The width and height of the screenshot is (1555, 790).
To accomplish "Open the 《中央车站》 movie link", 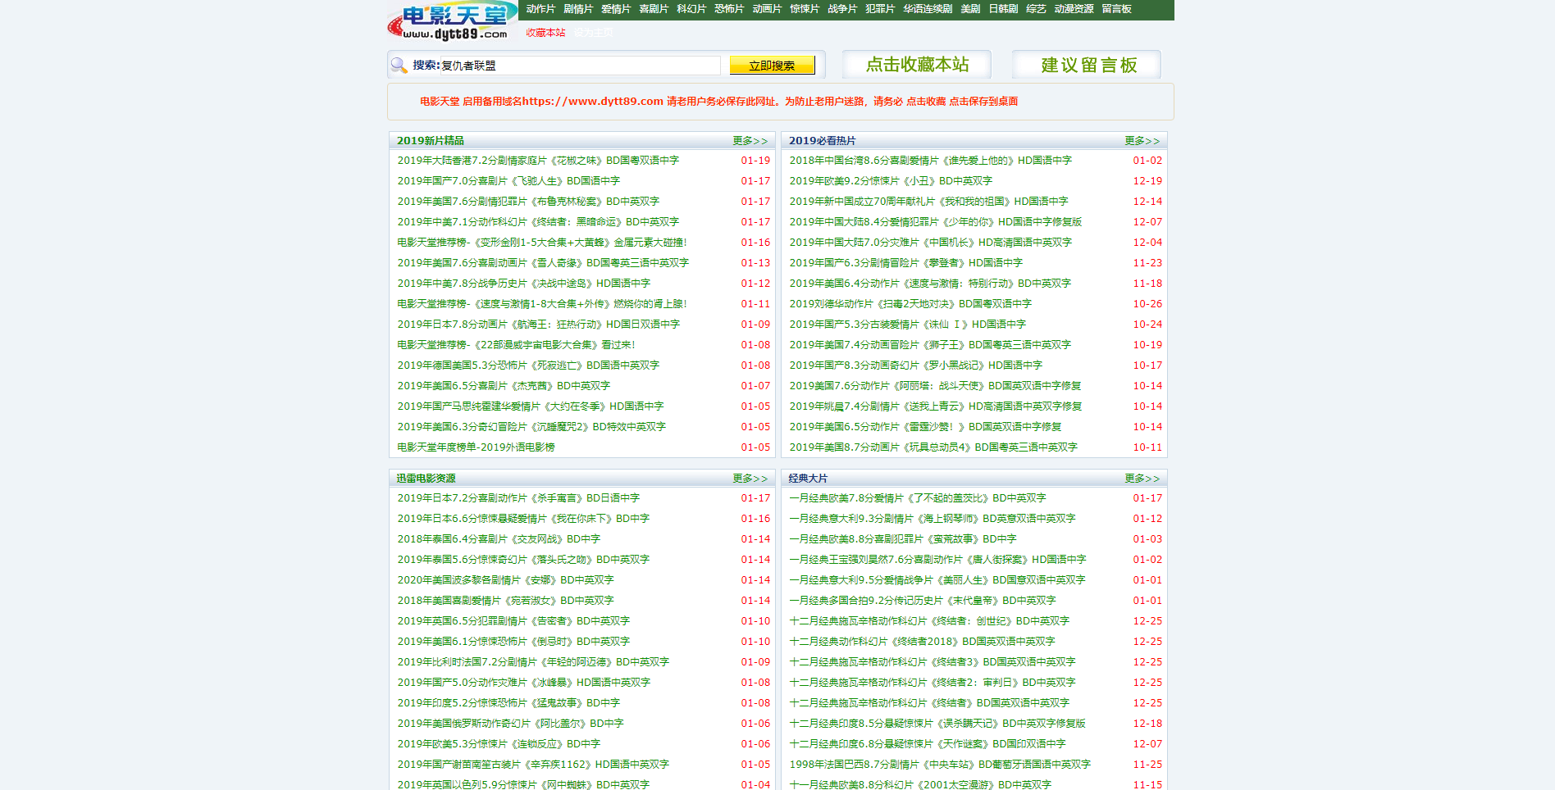I will click(940, 765).
